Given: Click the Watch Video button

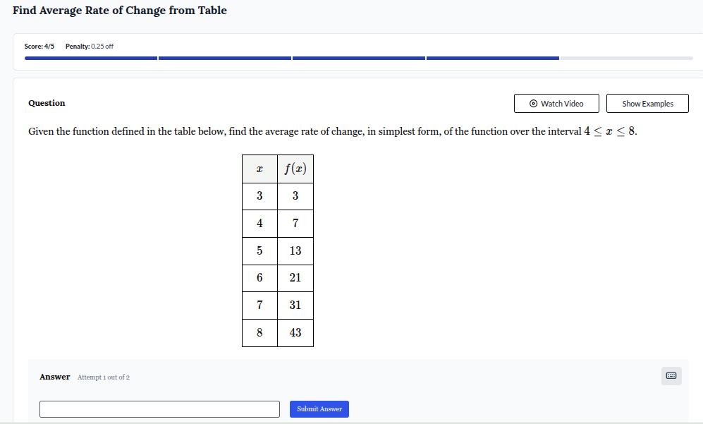Looking at the screenshot, I should [x=556, y=103].
